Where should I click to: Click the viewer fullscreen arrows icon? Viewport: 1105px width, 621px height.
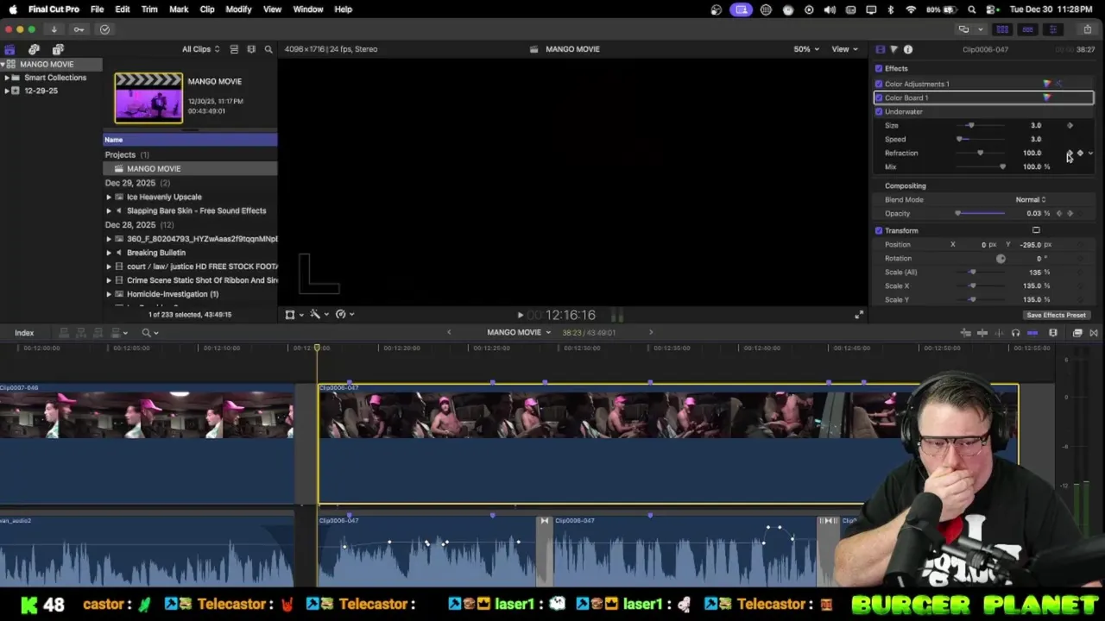858,315
